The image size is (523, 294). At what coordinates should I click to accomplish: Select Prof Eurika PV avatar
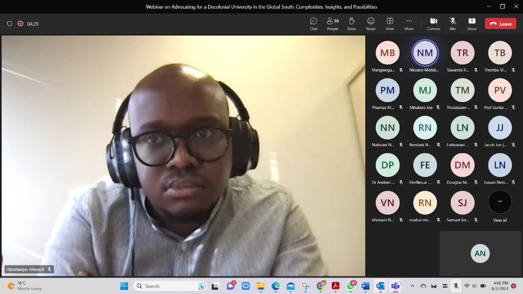500,90
